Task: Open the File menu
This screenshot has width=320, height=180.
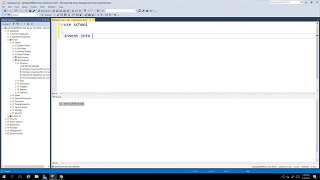Action: pyautogui.click(x=3, y=7)
